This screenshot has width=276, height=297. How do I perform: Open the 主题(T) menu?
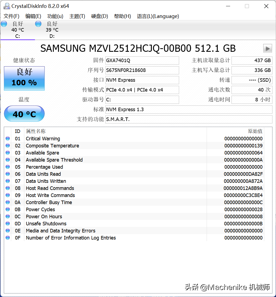pyautogui.click(x=77, y=16)
